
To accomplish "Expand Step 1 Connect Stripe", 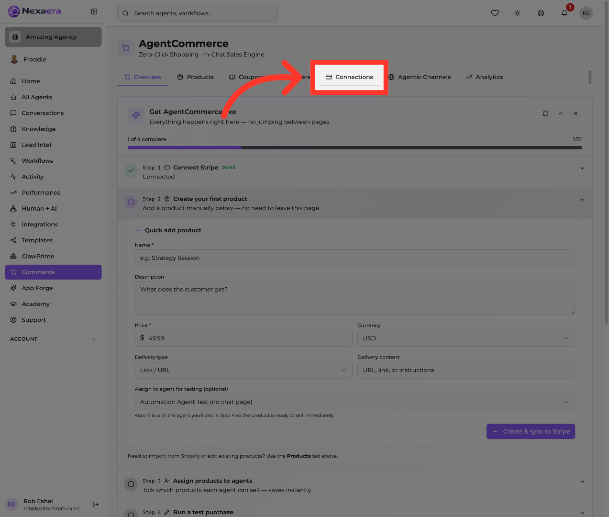I will click(x=354, y=172).
